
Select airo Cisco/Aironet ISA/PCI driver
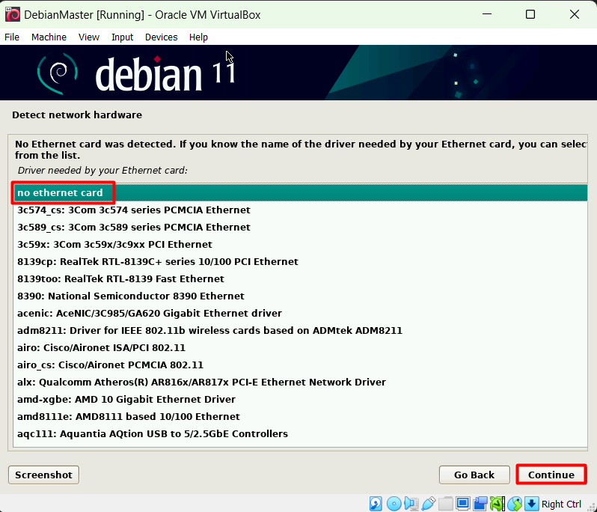coord(300,347)
